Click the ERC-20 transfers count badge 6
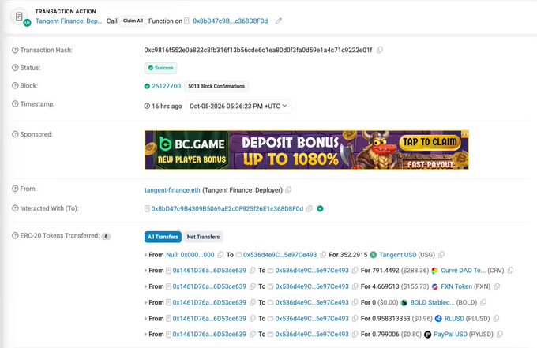This screenshot has height=348, width=537. coord(106,236)
